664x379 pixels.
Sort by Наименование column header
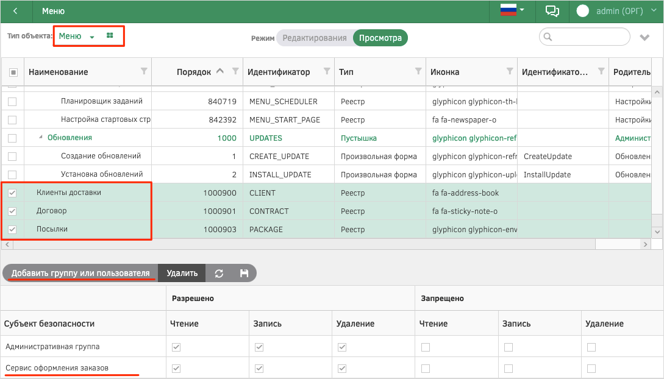pos(59,72)
